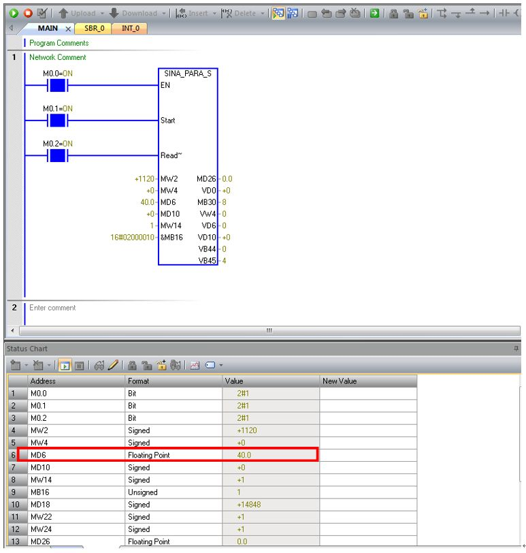This screenshot has height=553, width=526.
Task: Click the Toggle Bookmark icon
Action: 312,14
